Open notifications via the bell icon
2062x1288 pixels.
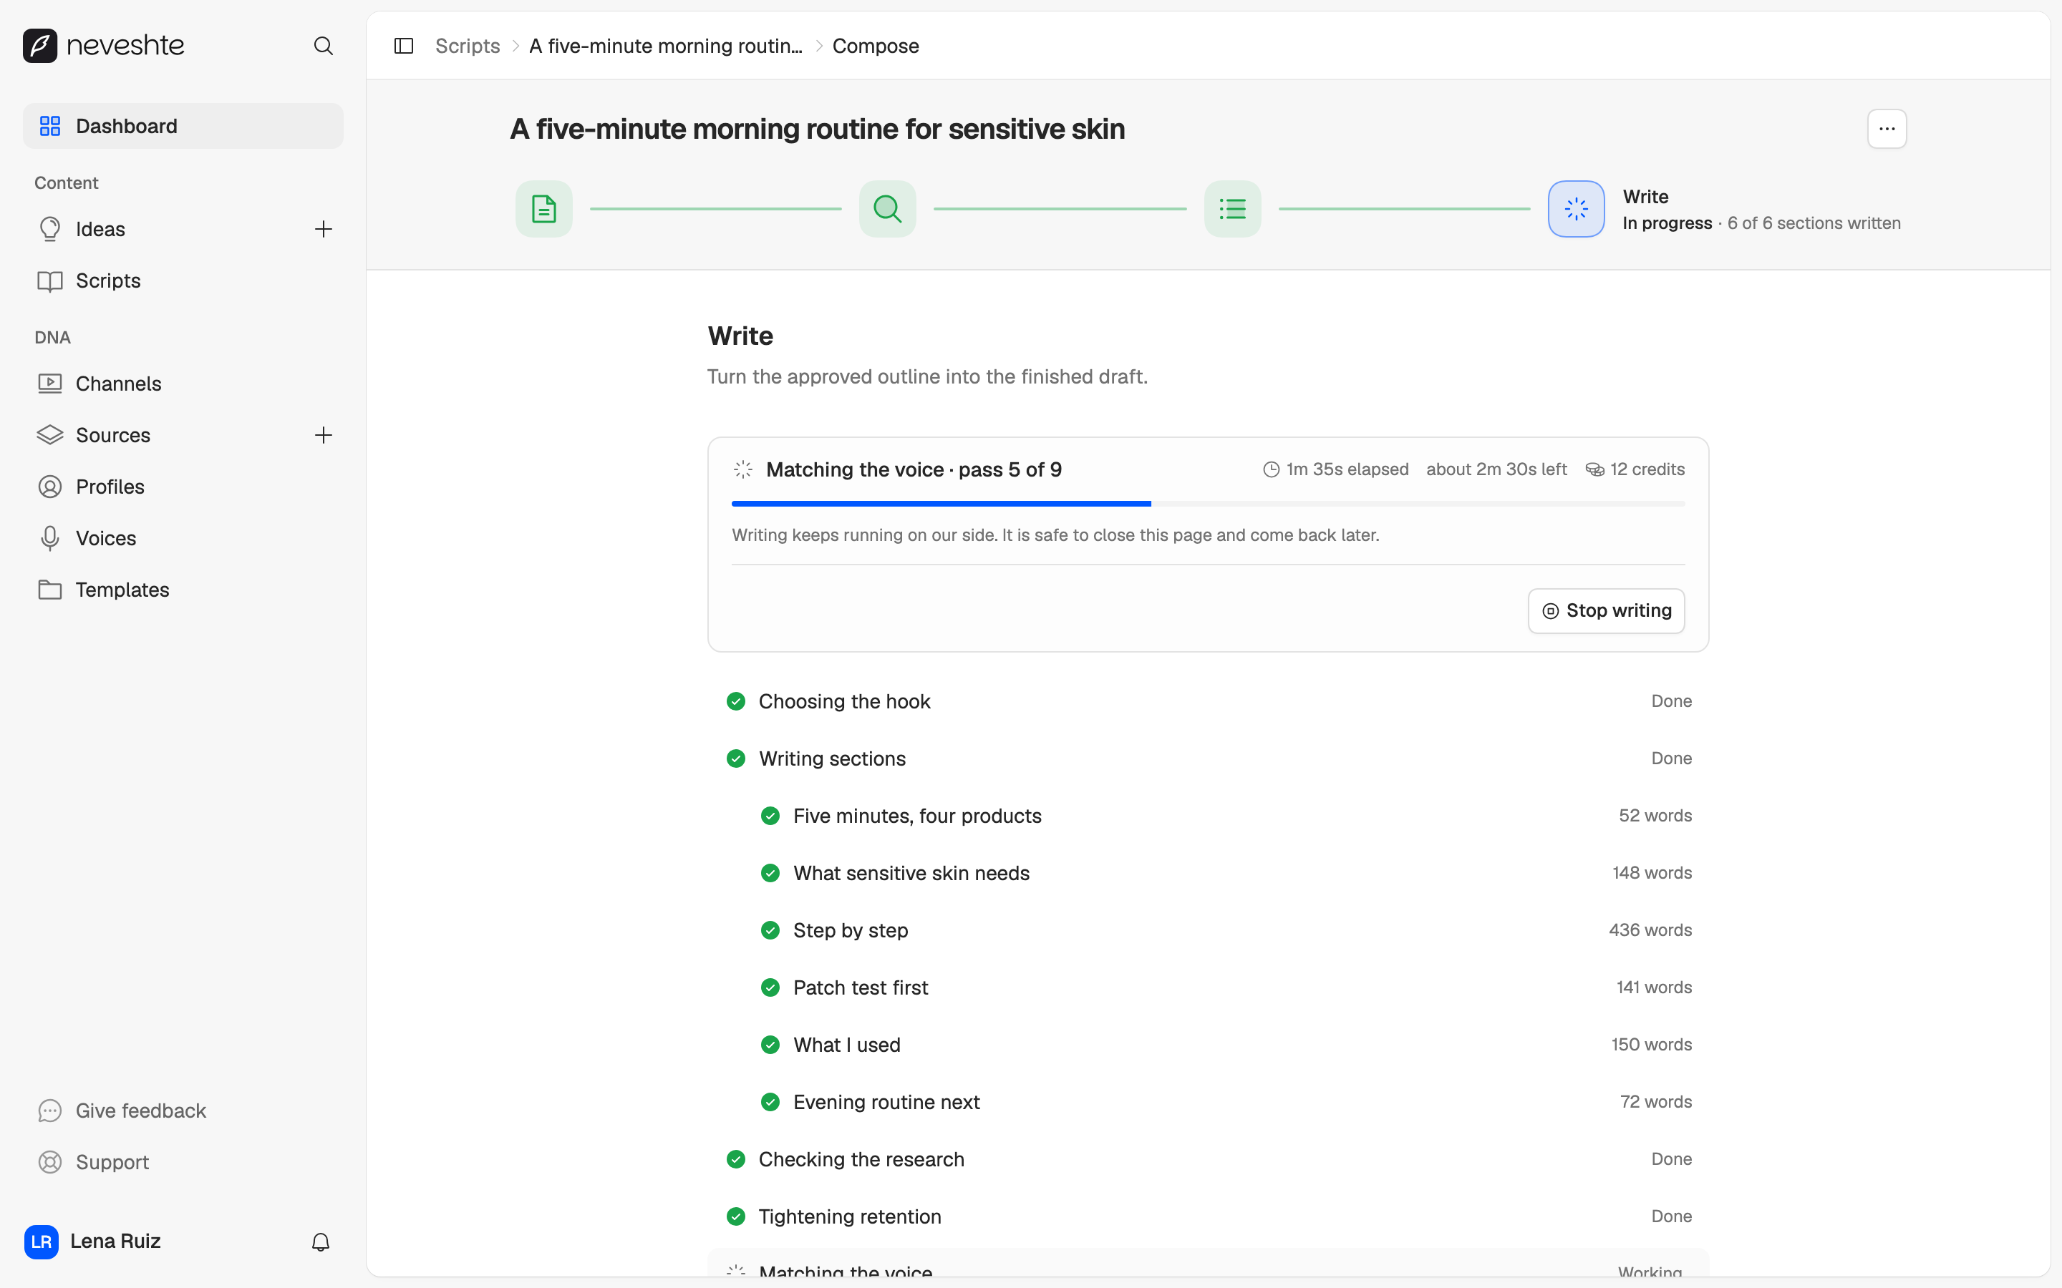(320, 1242)
